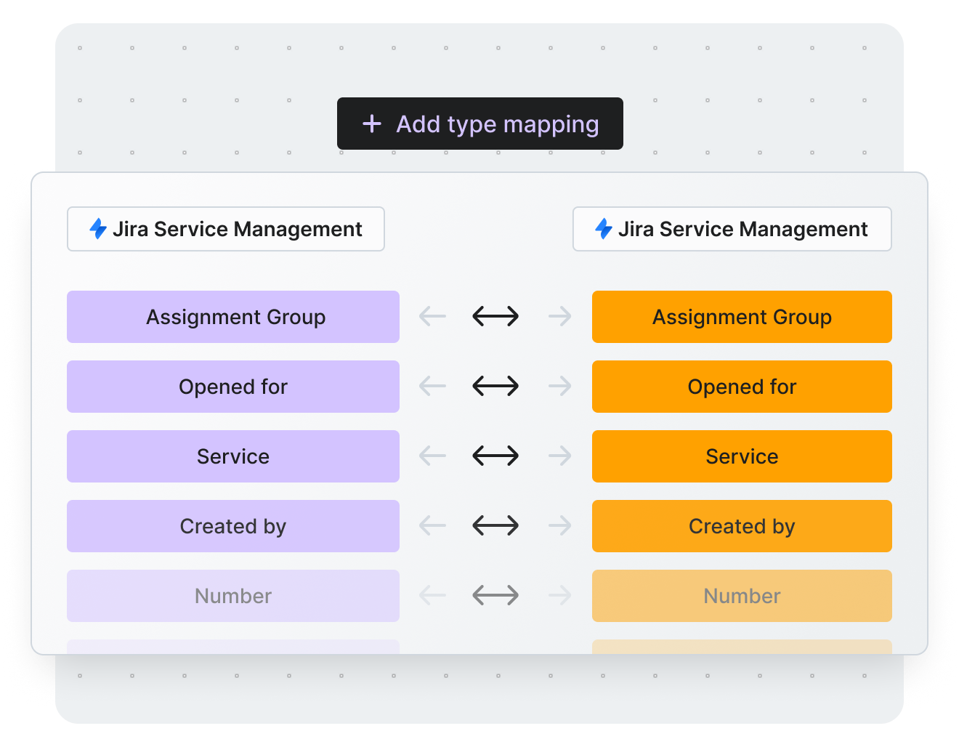Set right-only sync arrow for Created by

coord(559,525)
